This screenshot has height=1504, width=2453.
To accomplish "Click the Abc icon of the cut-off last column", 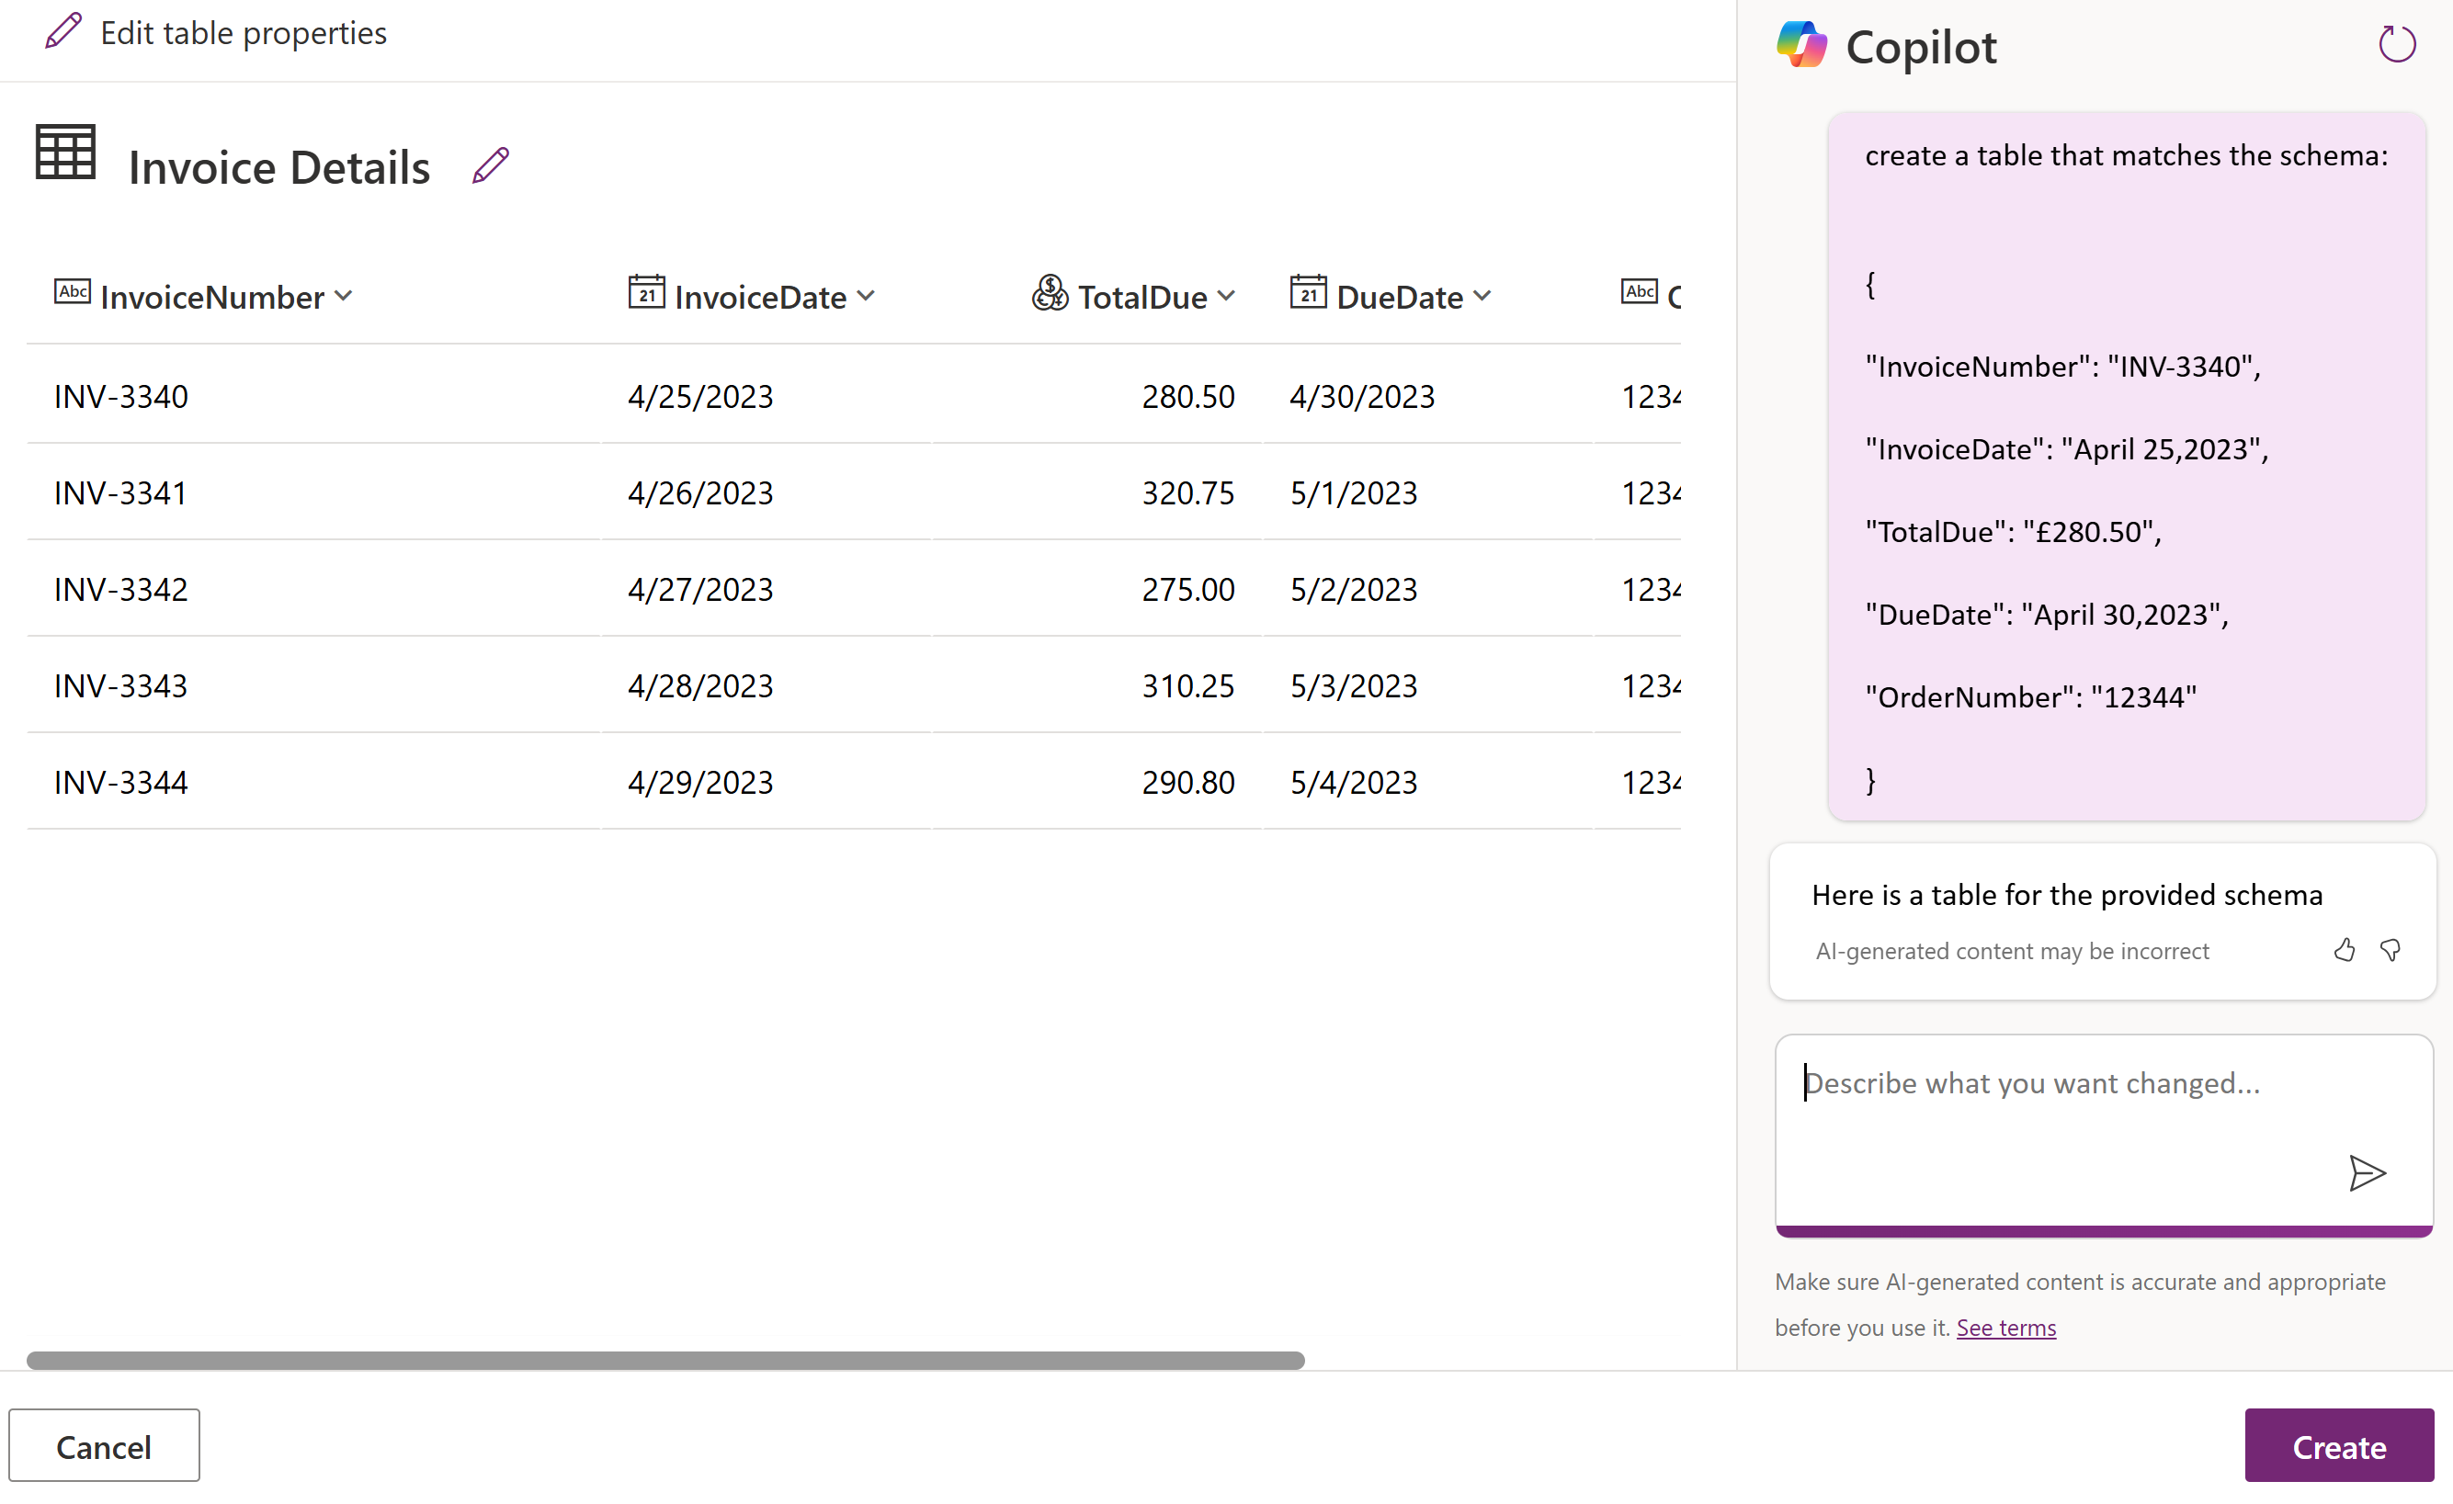I will point(1639,291).
